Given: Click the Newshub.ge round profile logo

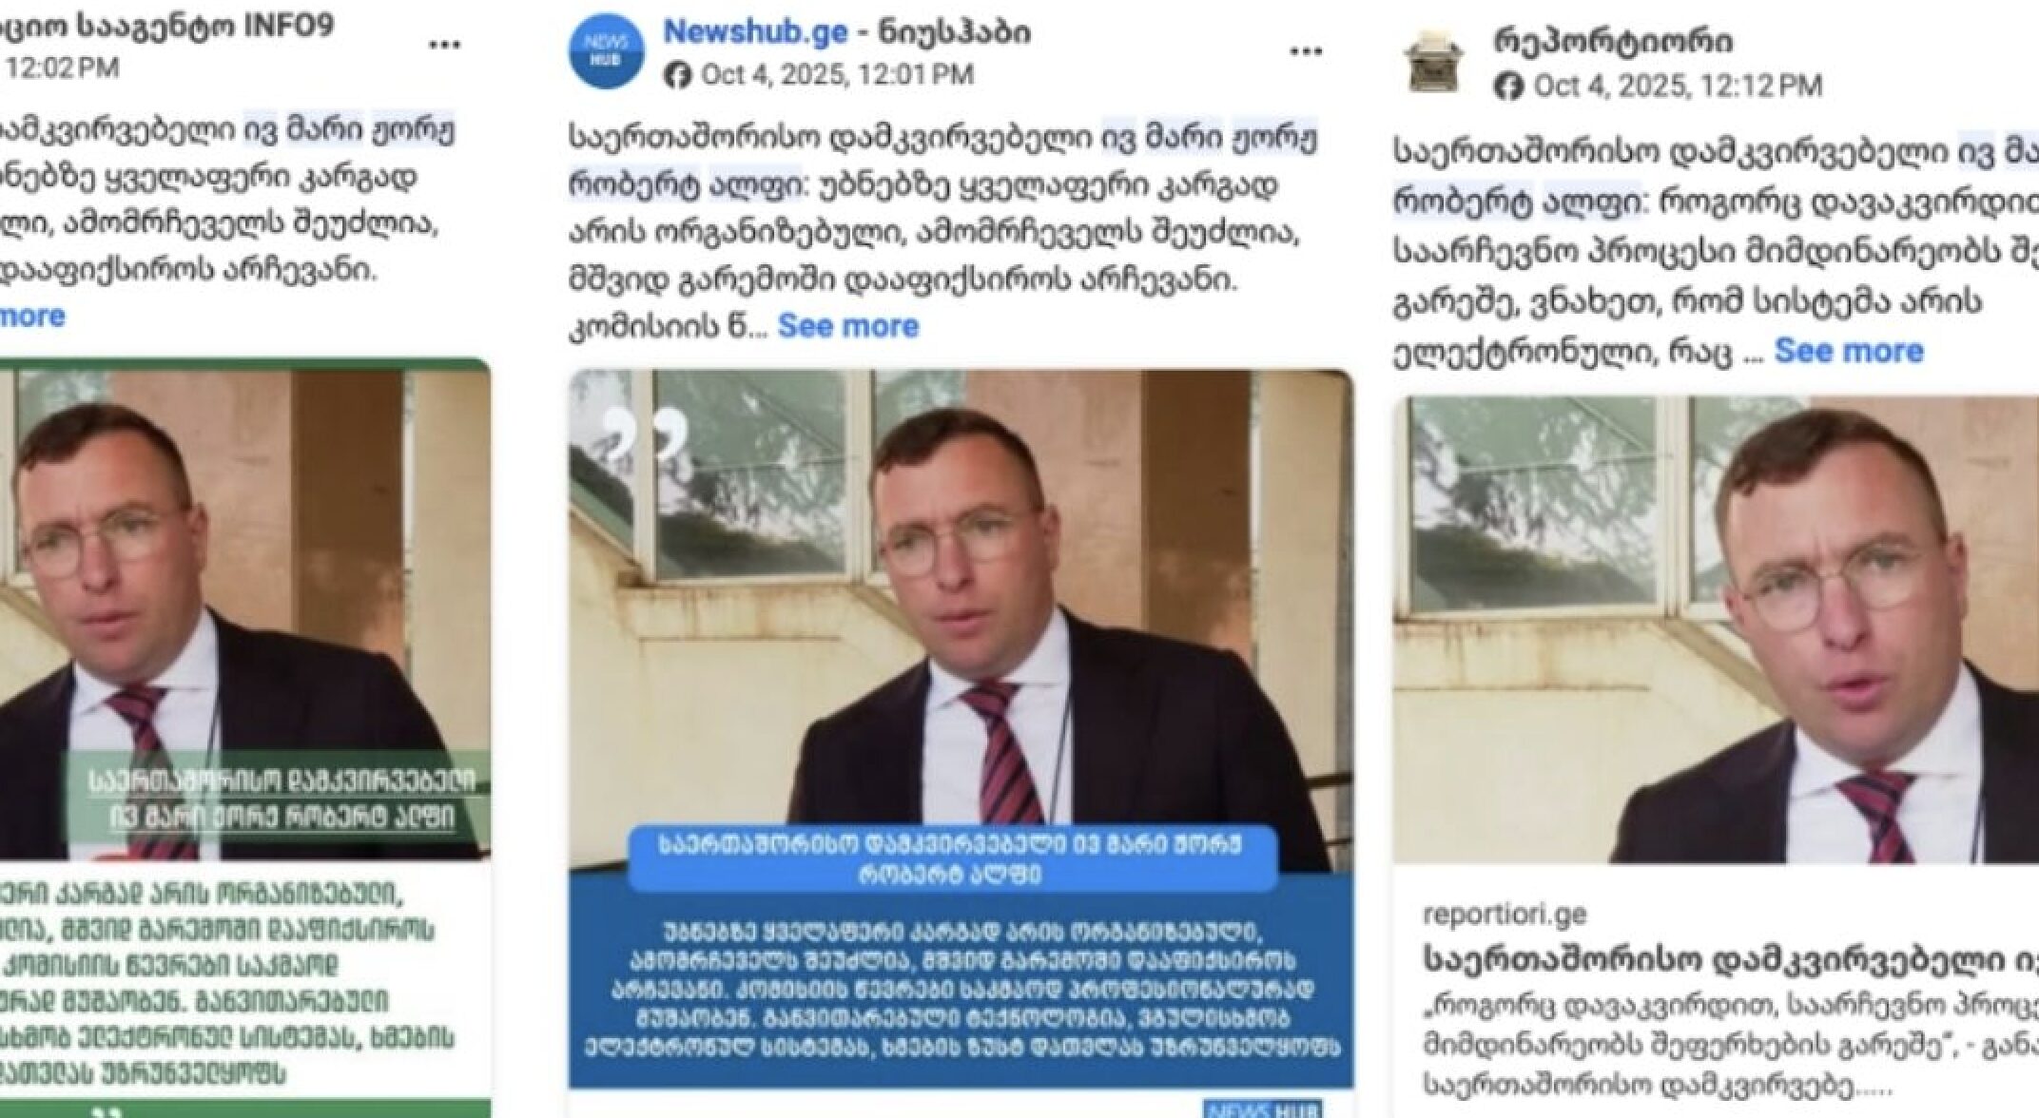Looking at the screenshot, I should [606, 51].
